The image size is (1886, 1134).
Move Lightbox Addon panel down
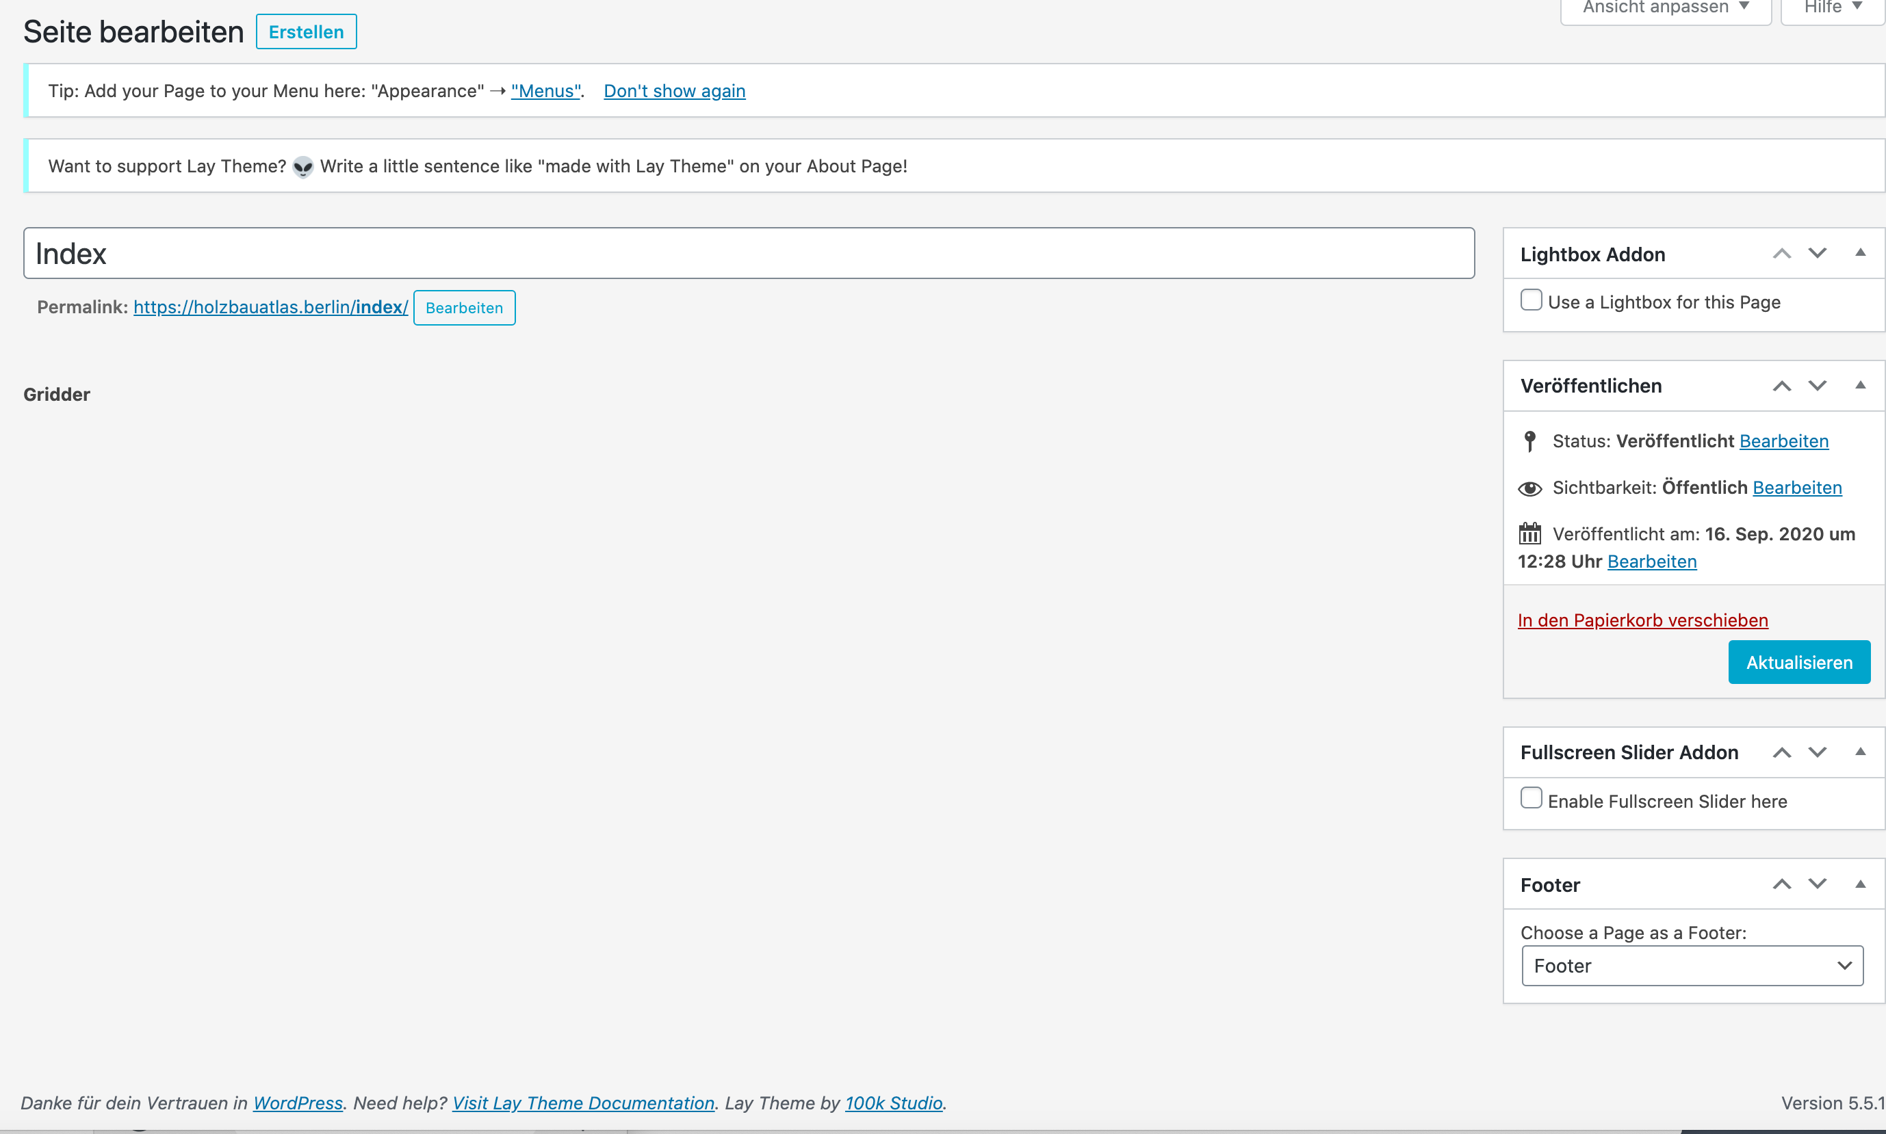[x=1817, y=254]
